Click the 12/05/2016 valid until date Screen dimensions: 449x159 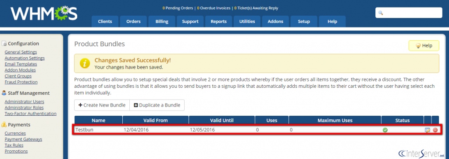click(203, 130)
